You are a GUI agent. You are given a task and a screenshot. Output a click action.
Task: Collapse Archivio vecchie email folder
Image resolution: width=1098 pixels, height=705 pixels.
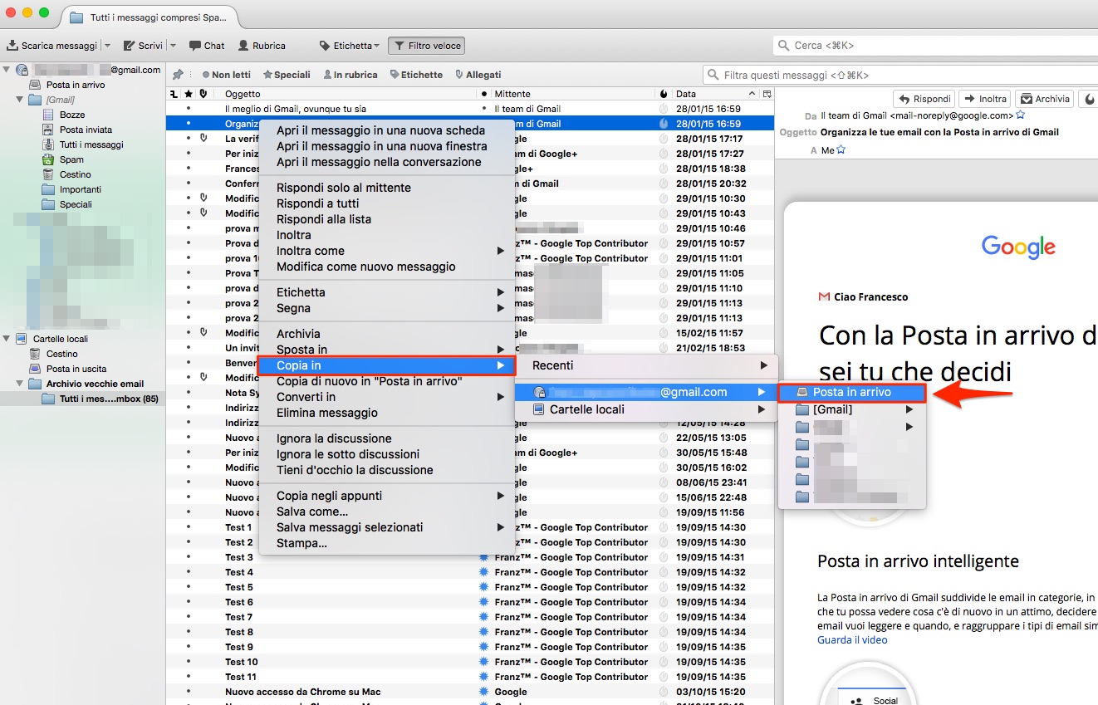click(x=20, y=384)
